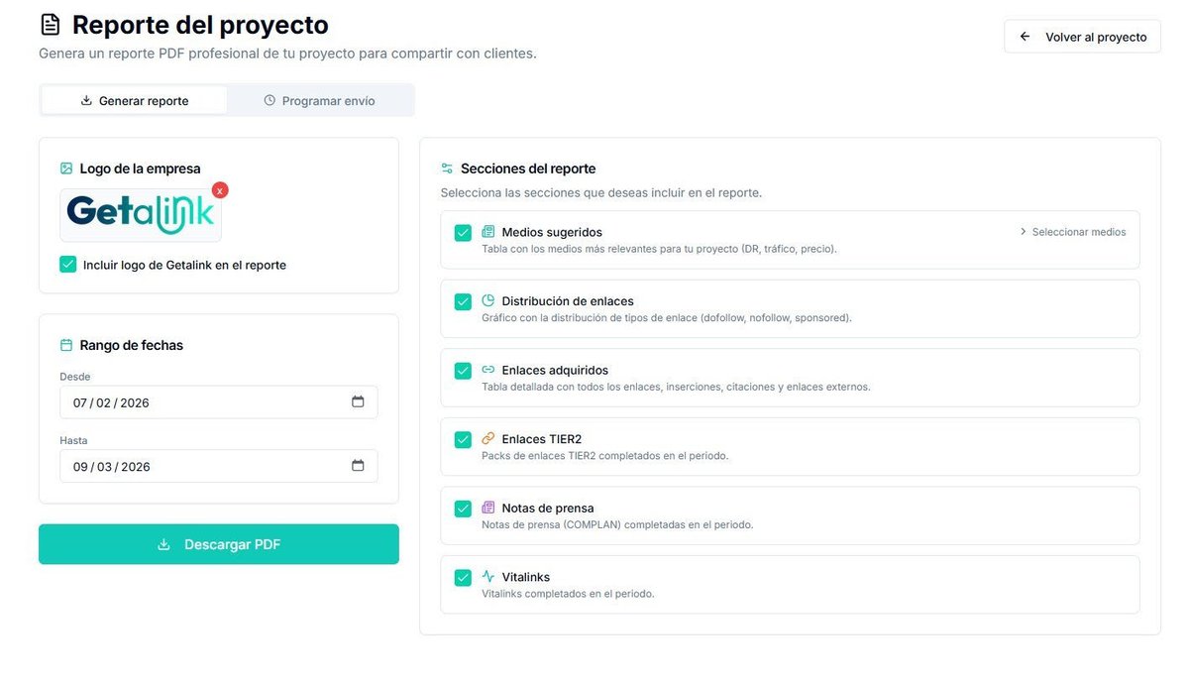Toggle the Distribución de enlaces checkbox
Viewport: 1189px width, 683px height.
[463, 302]
